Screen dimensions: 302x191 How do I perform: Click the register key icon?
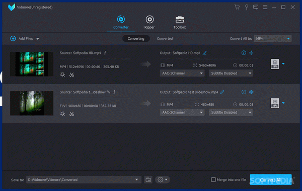246,7
